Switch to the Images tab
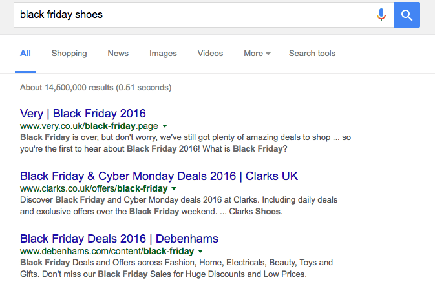435x282 pixels. click(163, 54)
